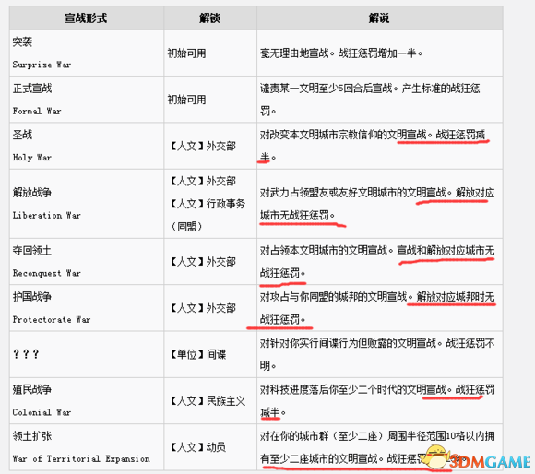Click the Colonial War text

point(42,412)
